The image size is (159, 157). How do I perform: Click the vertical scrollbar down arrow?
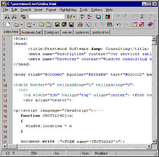154,142
